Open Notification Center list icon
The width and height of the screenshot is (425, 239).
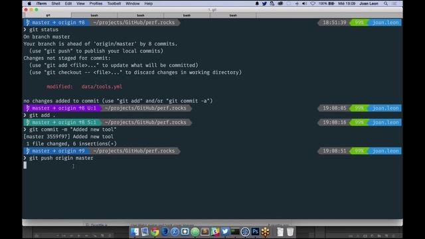click(394, 3)
